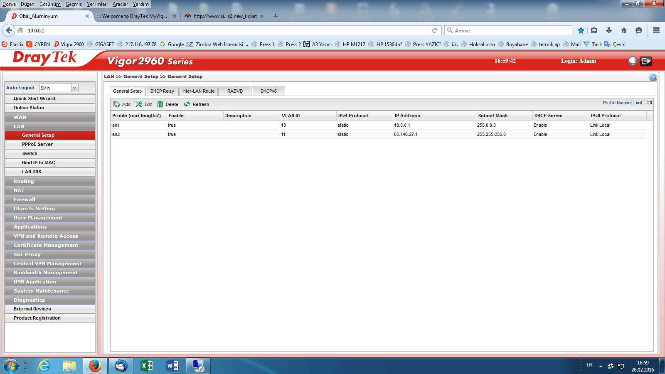The height and width of the screenshot is (374, 665).
Task: Open the Firefox home page icon
Action: [x=623, y=30]
